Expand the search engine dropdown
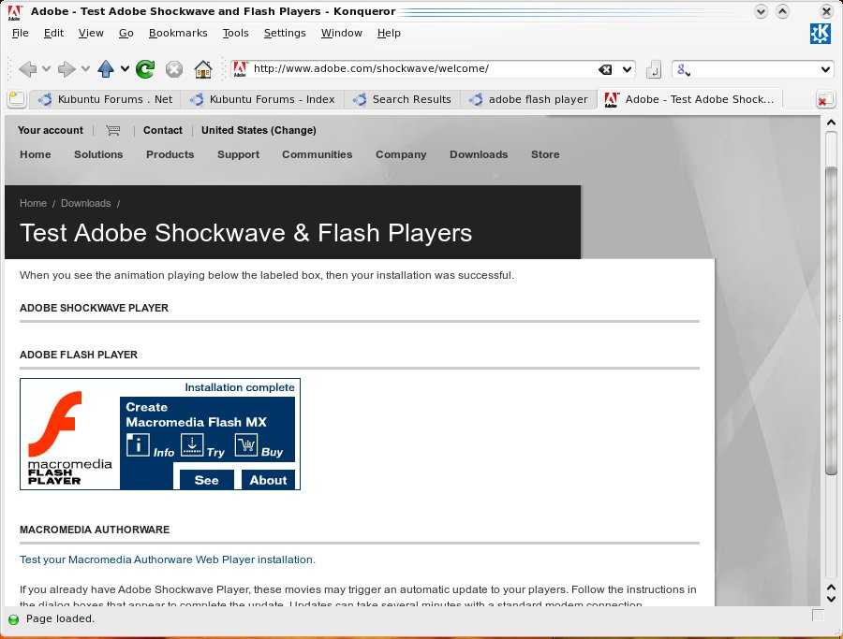Viewport: 843px width, 639px height. (x=825, y=69)
